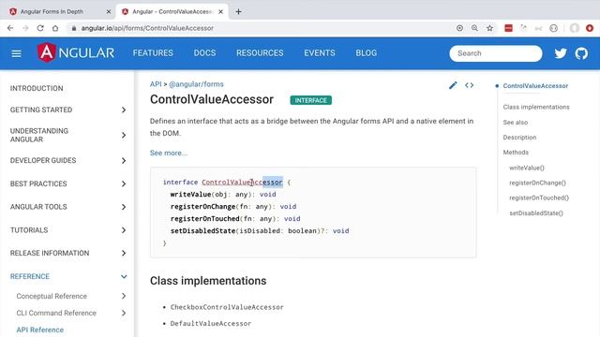This screenshot has height=337, width=600.
Task: Jump to Description in contents
Action: click(x=519, y=138)
